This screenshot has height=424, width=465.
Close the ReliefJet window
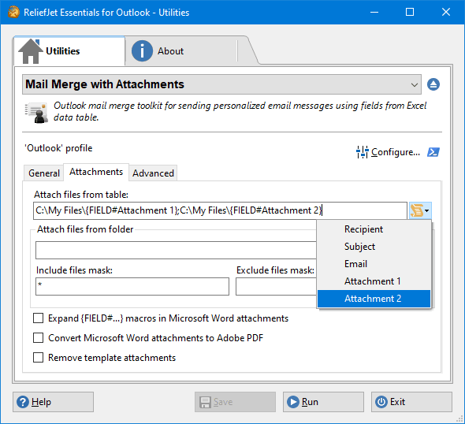tap(446, 12)
